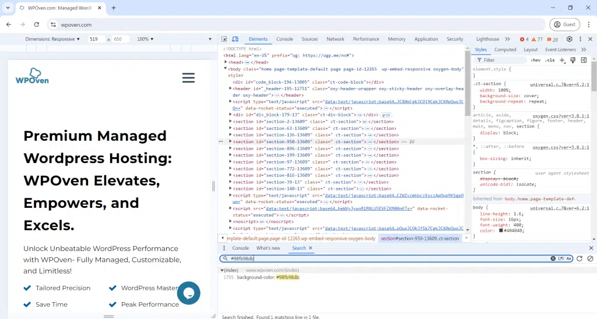Select section#section-950-13609 breadcrumb
597x319 pixels.
point(420,239)
